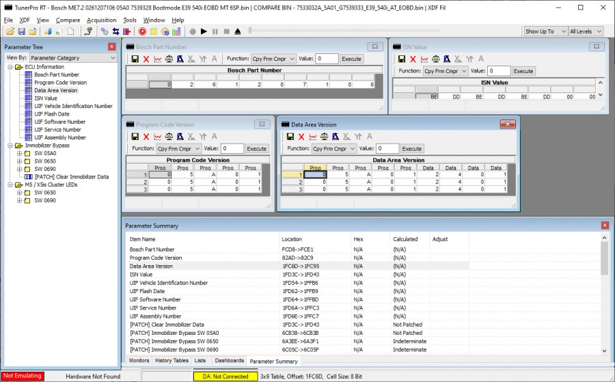This screenshot has width=615, height=382.
Task: Open Function dropdown in Data Area Version window
Action: (x=333, y=149)
